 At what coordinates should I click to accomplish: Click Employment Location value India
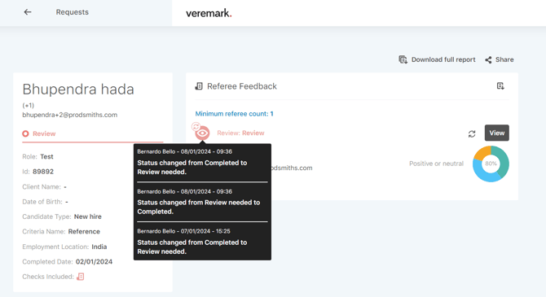click(99, 247)
